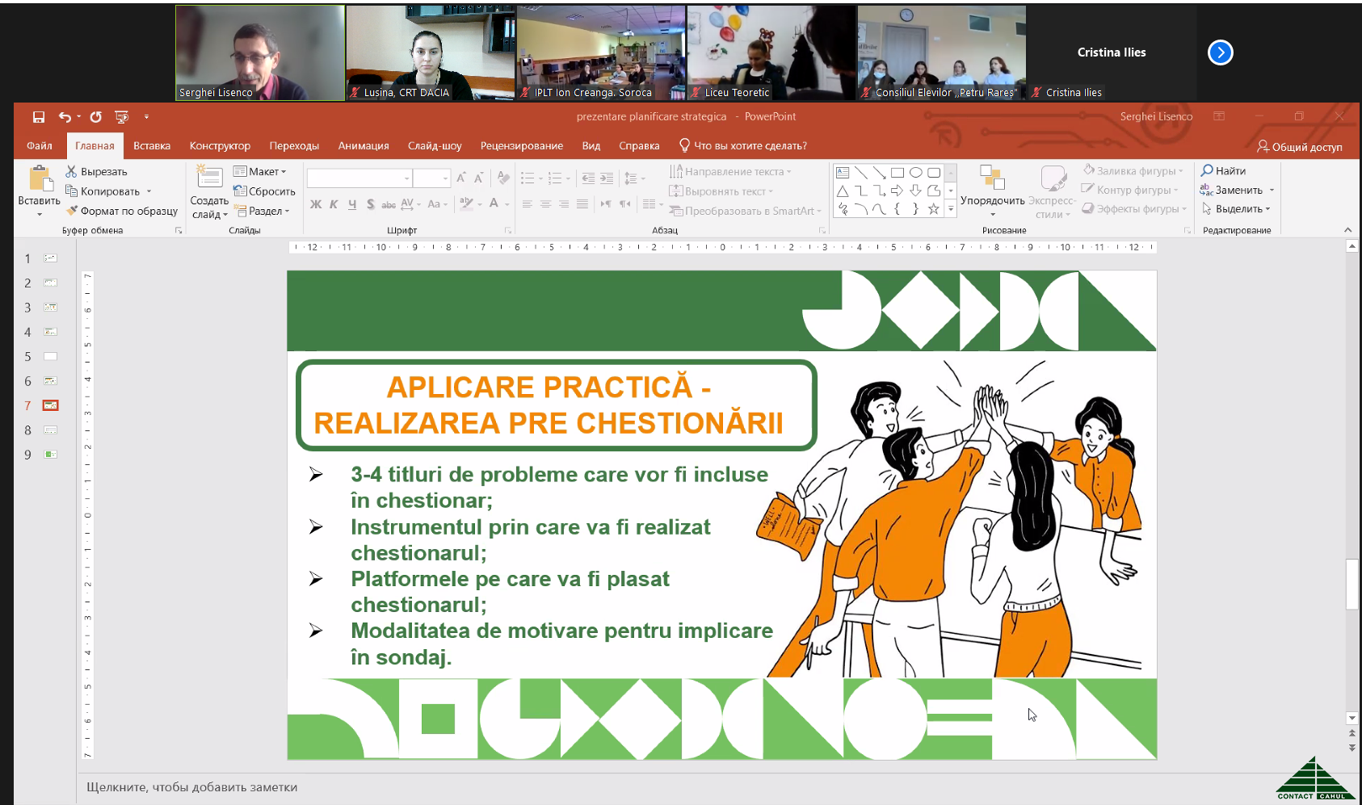Select slide 8 thumbnail in slide panel
This screenshot has height=805, width=1362.
pos(50,430)
